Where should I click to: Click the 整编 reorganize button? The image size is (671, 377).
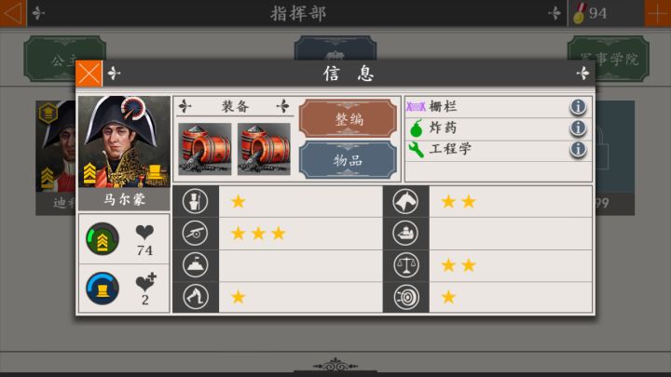(348, 118)
